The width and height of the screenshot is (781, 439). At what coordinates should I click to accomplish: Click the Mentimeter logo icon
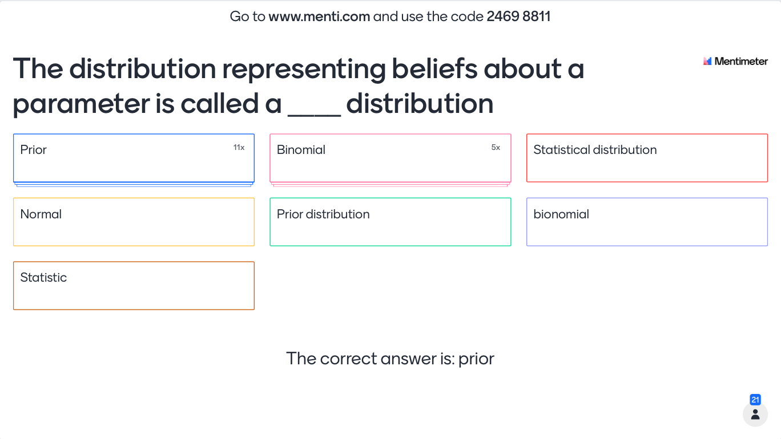707,61
